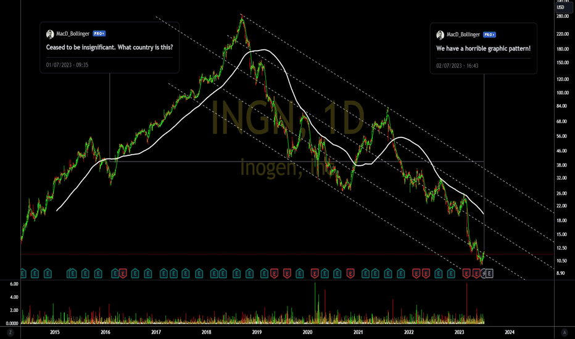The width and height of the screenshot is (575, 339).
Task: Click the 6.00 volume scale label
Action: (x=14, y=284)
